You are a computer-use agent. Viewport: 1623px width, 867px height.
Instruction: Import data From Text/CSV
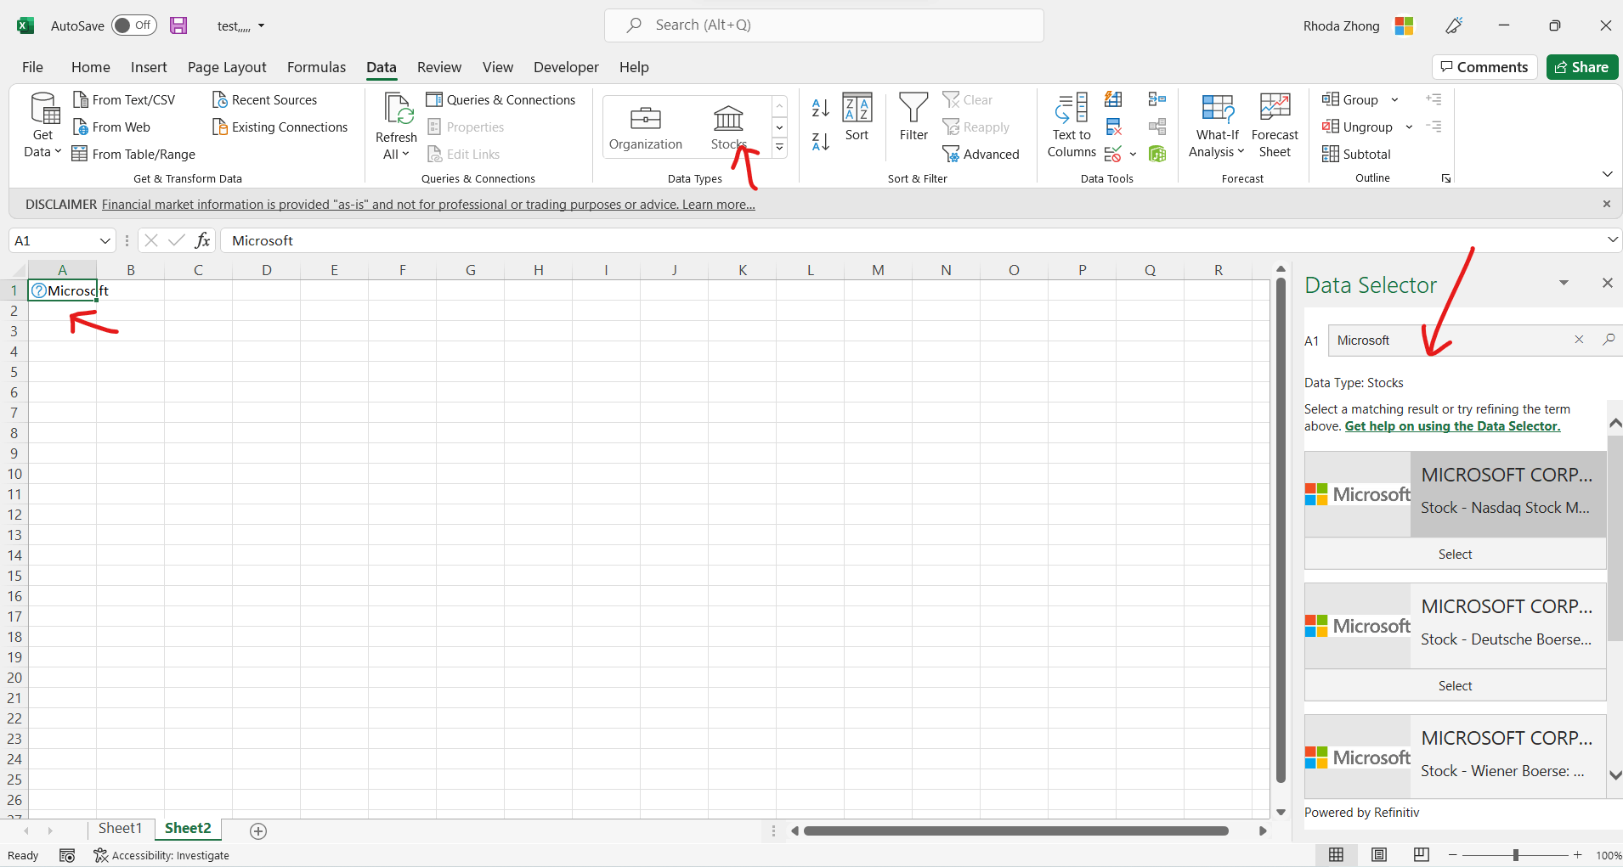124,100
